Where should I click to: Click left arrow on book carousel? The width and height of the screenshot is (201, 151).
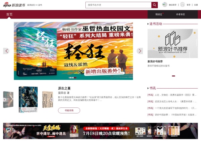[x=5, y=100]
